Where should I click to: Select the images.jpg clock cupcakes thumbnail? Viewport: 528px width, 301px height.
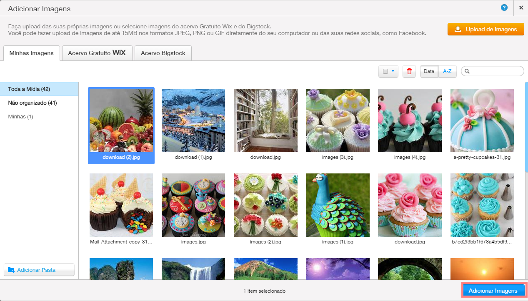[x=193, y=205]
